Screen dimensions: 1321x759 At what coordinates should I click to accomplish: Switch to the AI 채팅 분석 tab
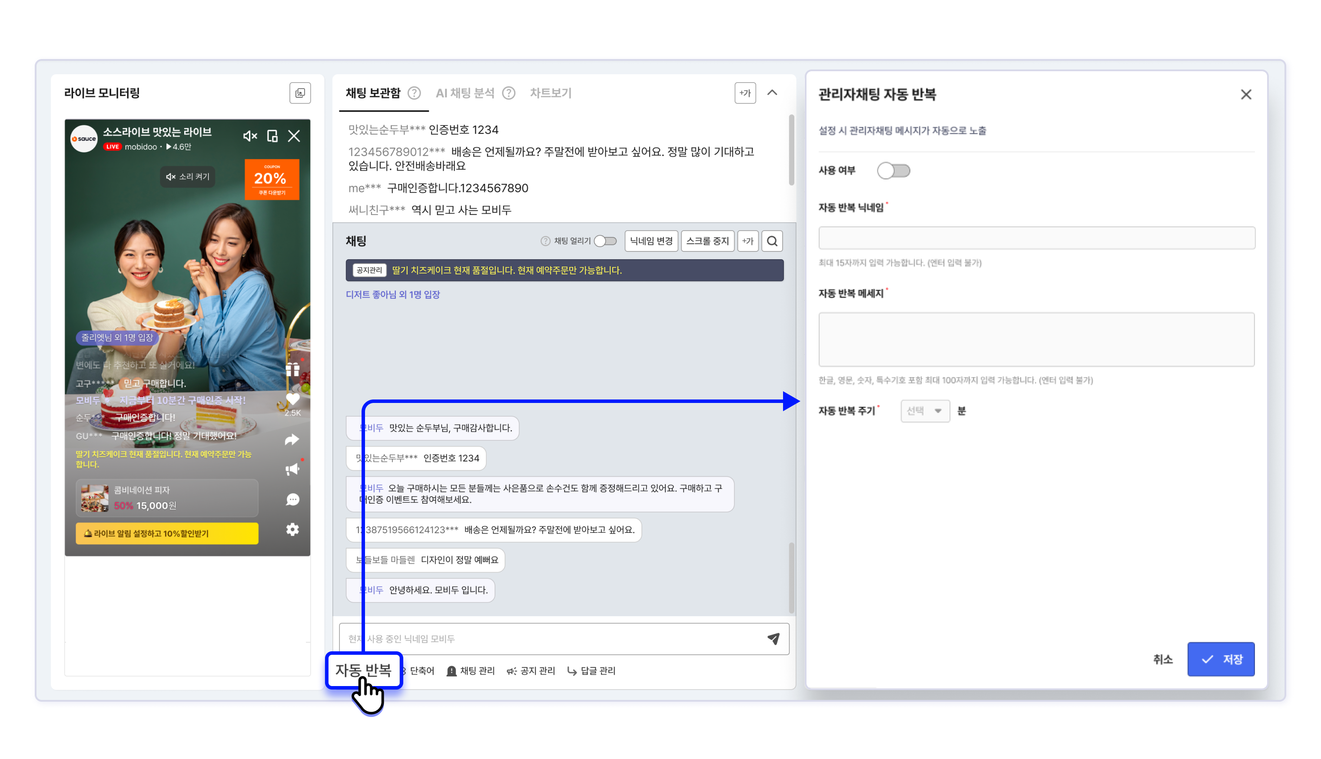465,93
